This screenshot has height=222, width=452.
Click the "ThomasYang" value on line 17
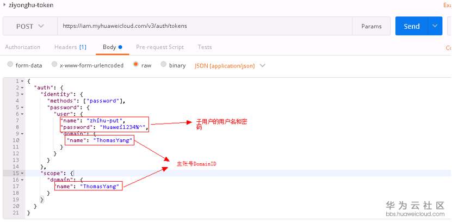click(x=100, y=187)
